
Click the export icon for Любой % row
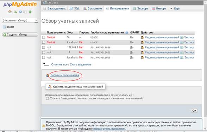point(182,37)
